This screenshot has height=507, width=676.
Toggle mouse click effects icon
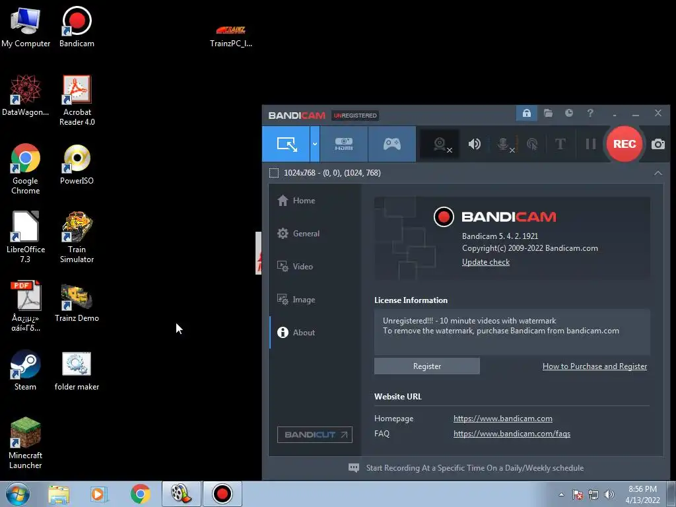pos(532,144)
